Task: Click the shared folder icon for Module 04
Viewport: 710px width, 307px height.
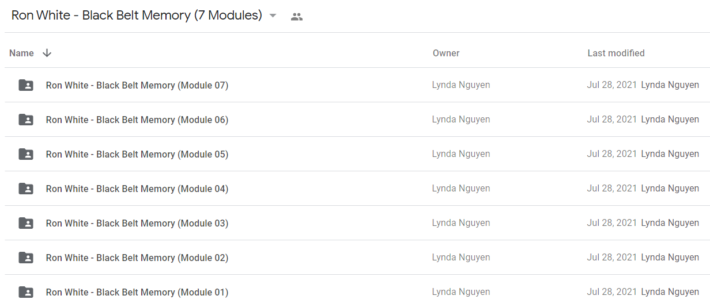Action: click(x=26, y=189)
